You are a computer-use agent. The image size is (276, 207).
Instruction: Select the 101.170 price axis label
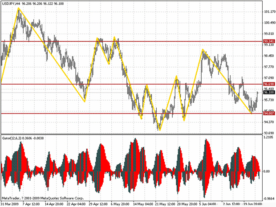[x=269, y=12]
